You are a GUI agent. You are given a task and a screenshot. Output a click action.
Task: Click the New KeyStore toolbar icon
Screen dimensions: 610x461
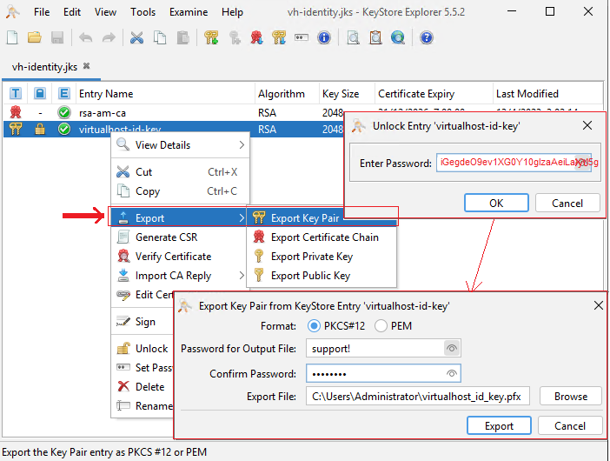coord(12,37)
